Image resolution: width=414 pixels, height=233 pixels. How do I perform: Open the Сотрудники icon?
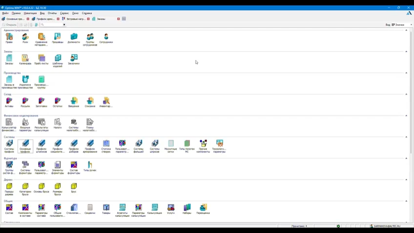point(106,38)
